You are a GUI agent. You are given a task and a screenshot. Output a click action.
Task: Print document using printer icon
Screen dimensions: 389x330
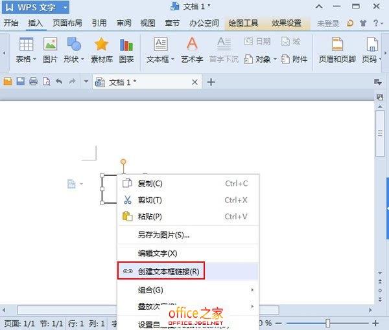tap(33, 81)
